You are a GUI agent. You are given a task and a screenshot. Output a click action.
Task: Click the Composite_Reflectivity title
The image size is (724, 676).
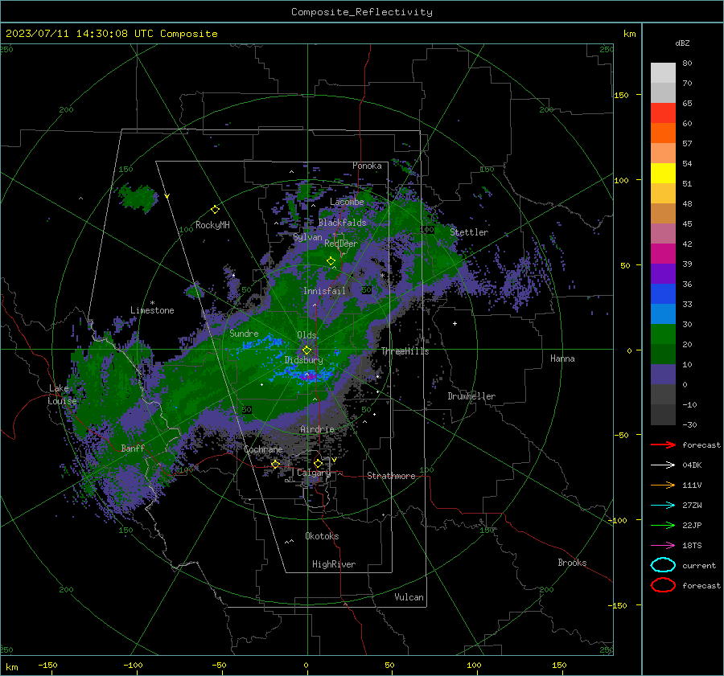tap(362, 12)
